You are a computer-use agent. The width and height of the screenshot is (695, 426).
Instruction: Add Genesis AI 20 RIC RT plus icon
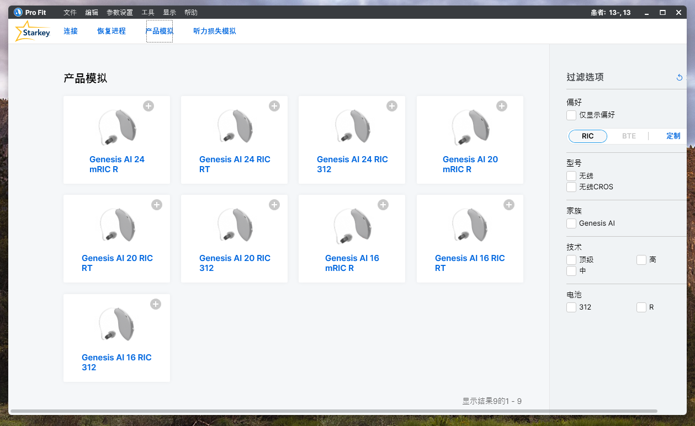(x=157, y=205)
